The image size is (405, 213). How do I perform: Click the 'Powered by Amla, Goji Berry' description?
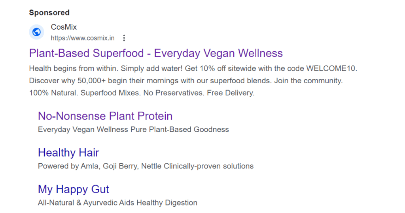146,166
